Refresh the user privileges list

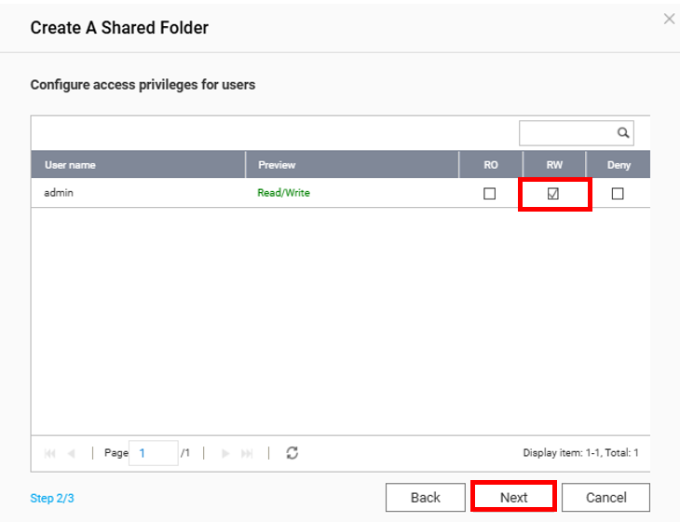click(x=292, y=453)
